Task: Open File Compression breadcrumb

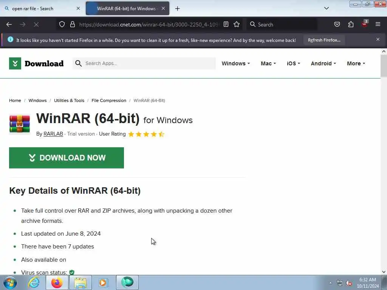Action: [109, 100]
